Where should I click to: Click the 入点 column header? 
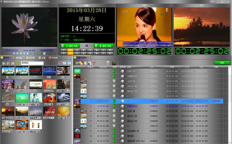[187, 67]
